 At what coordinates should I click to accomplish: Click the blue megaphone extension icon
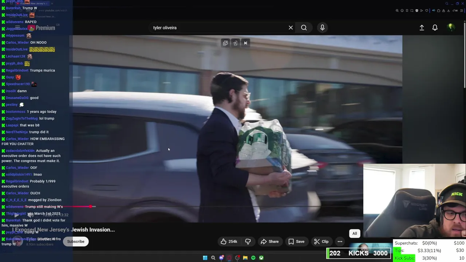[434, 11]
